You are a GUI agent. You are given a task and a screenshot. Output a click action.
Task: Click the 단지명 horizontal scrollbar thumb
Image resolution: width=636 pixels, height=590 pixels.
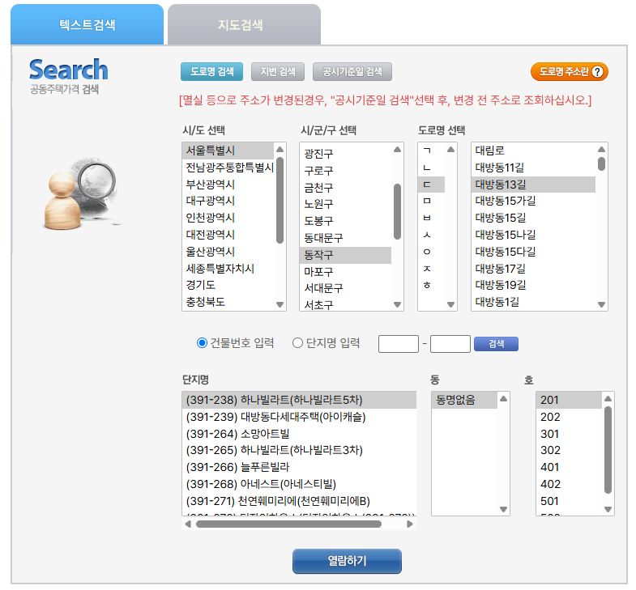[288, 524]
